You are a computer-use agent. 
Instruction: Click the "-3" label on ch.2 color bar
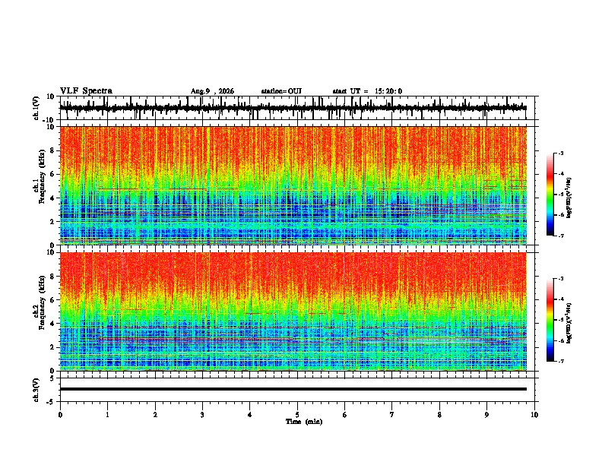(x=561, y=279)
